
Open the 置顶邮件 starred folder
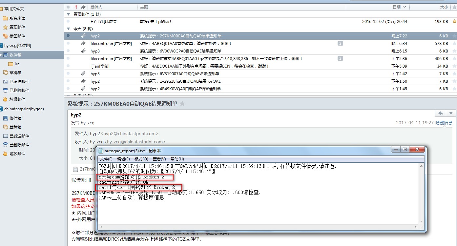click(17, 27)
